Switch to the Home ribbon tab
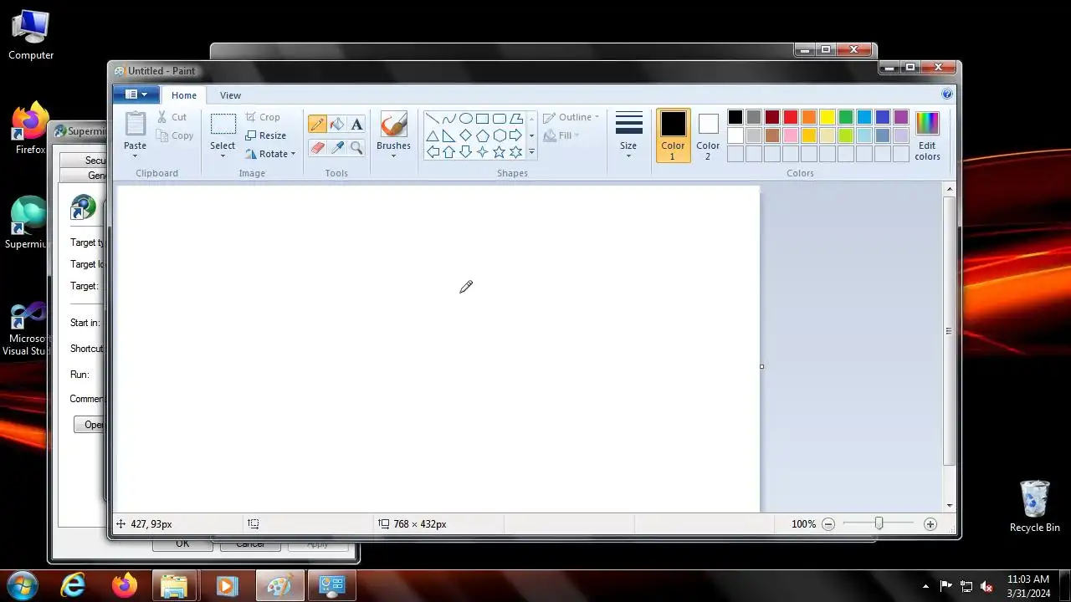The image size is (1071, 602). click(x=184, y=95)
